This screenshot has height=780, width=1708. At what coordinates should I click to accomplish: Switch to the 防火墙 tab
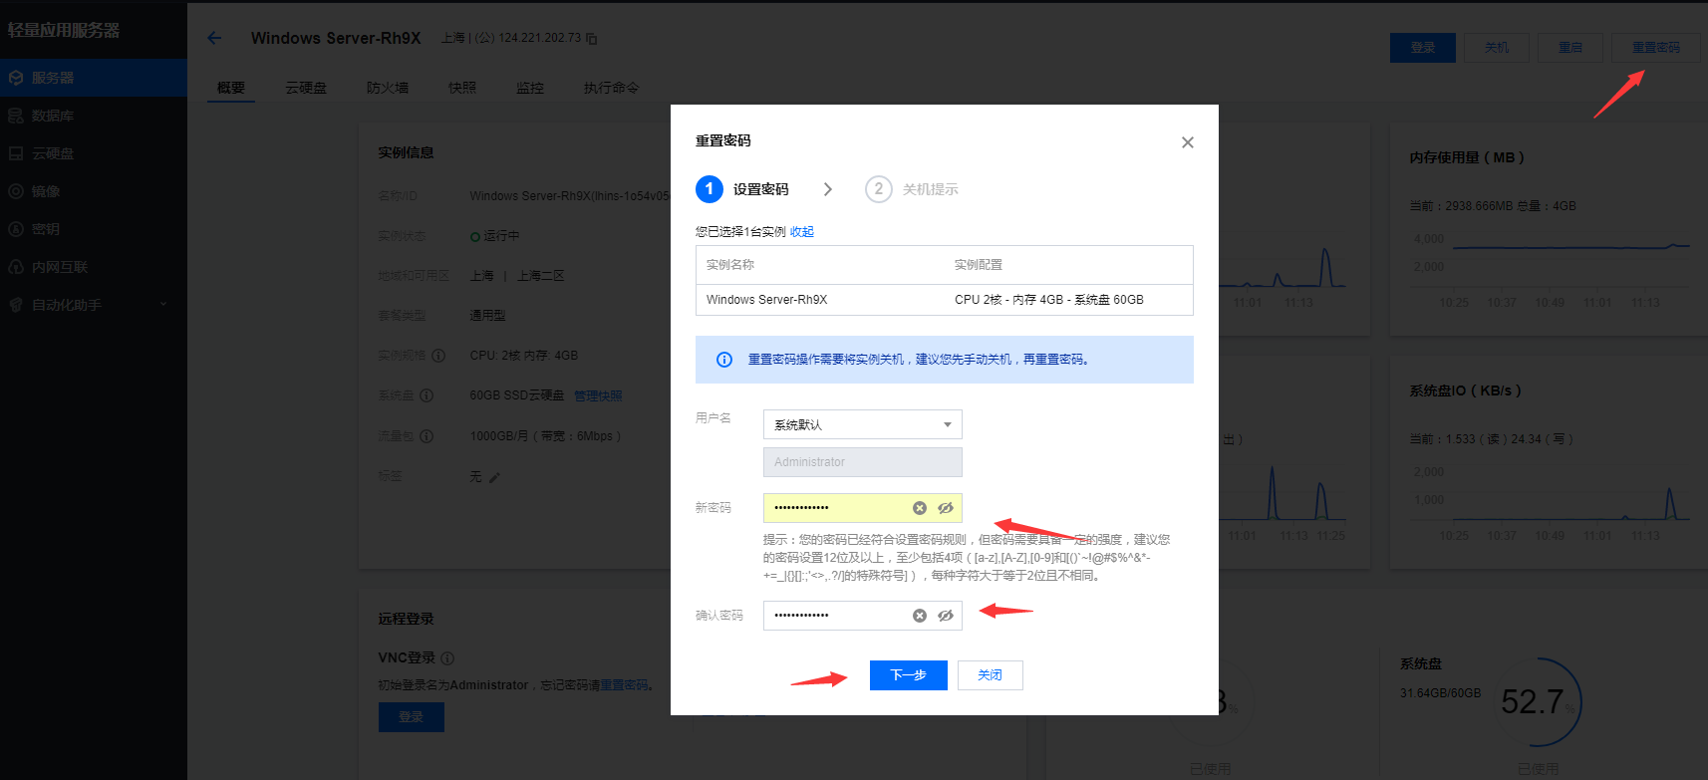[387, 88]
